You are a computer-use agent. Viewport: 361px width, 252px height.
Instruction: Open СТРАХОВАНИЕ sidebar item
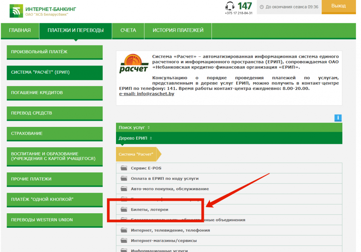[x=55, y=134]
